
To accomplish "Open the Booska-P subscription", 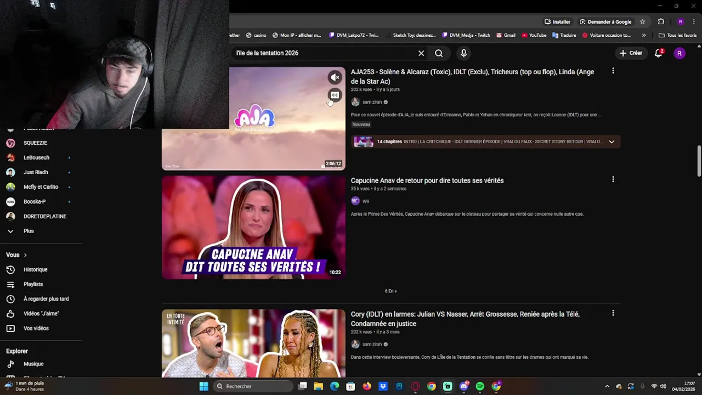I will (x=35, y=202).
